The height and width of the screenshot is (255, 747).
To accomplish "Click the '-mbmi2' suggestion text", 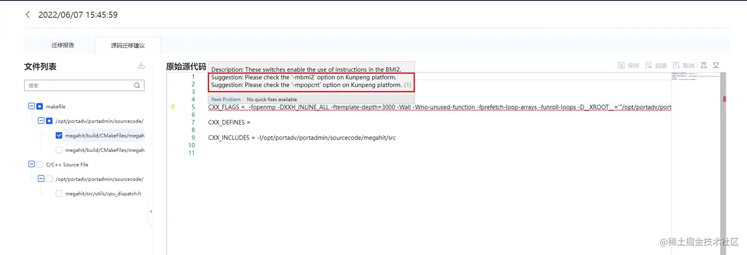I will (x=304, y=77).
